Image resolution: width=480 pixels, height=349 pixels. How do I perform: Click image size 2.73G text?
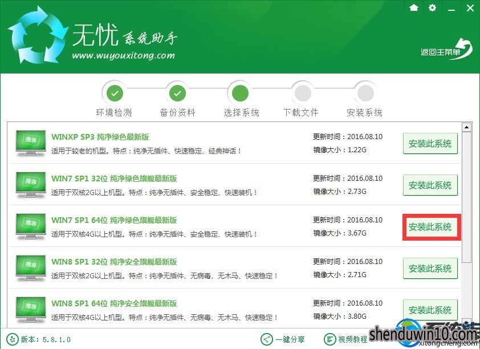coord(357,192)
